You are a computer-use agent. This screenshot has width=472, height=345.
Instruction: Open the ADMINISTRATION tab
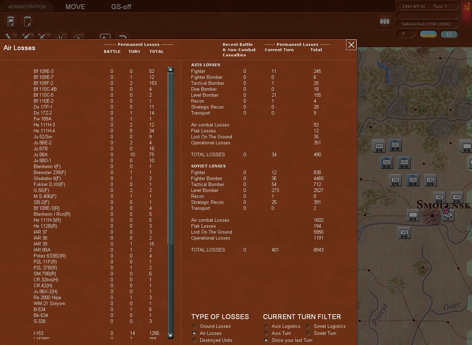point(27,7)
